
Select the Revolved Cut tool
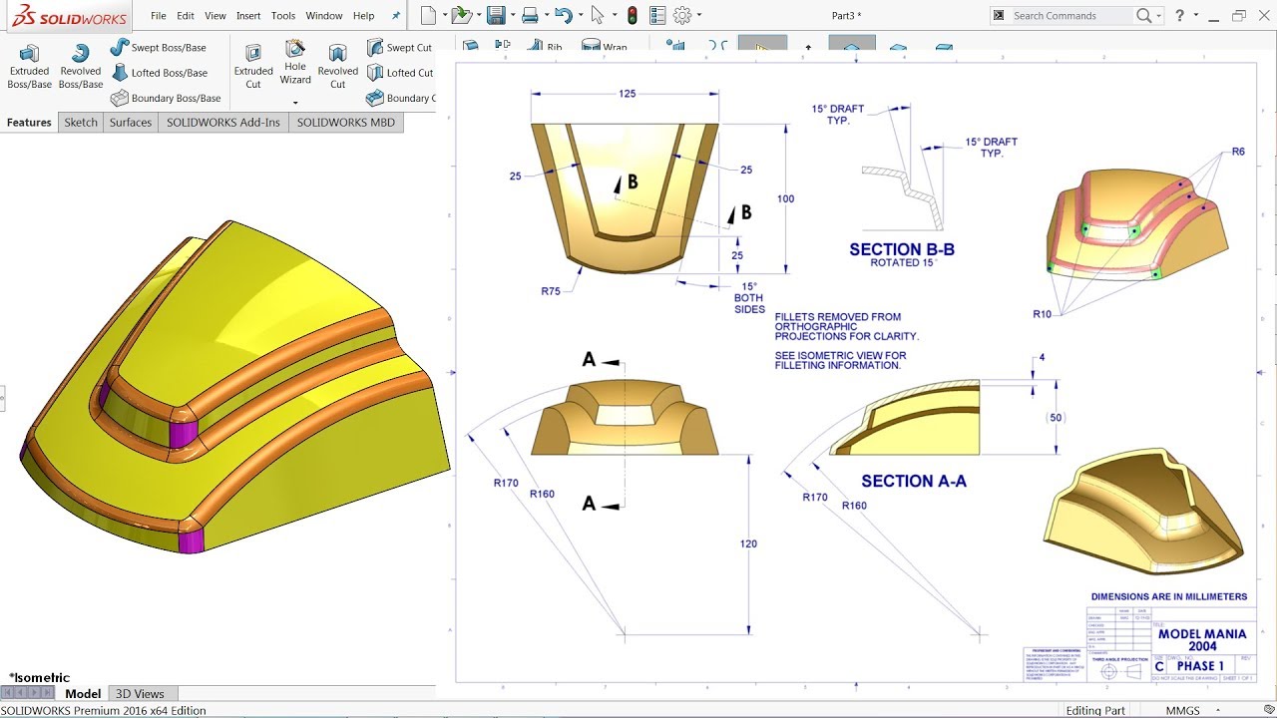click(x=338, y=66)
